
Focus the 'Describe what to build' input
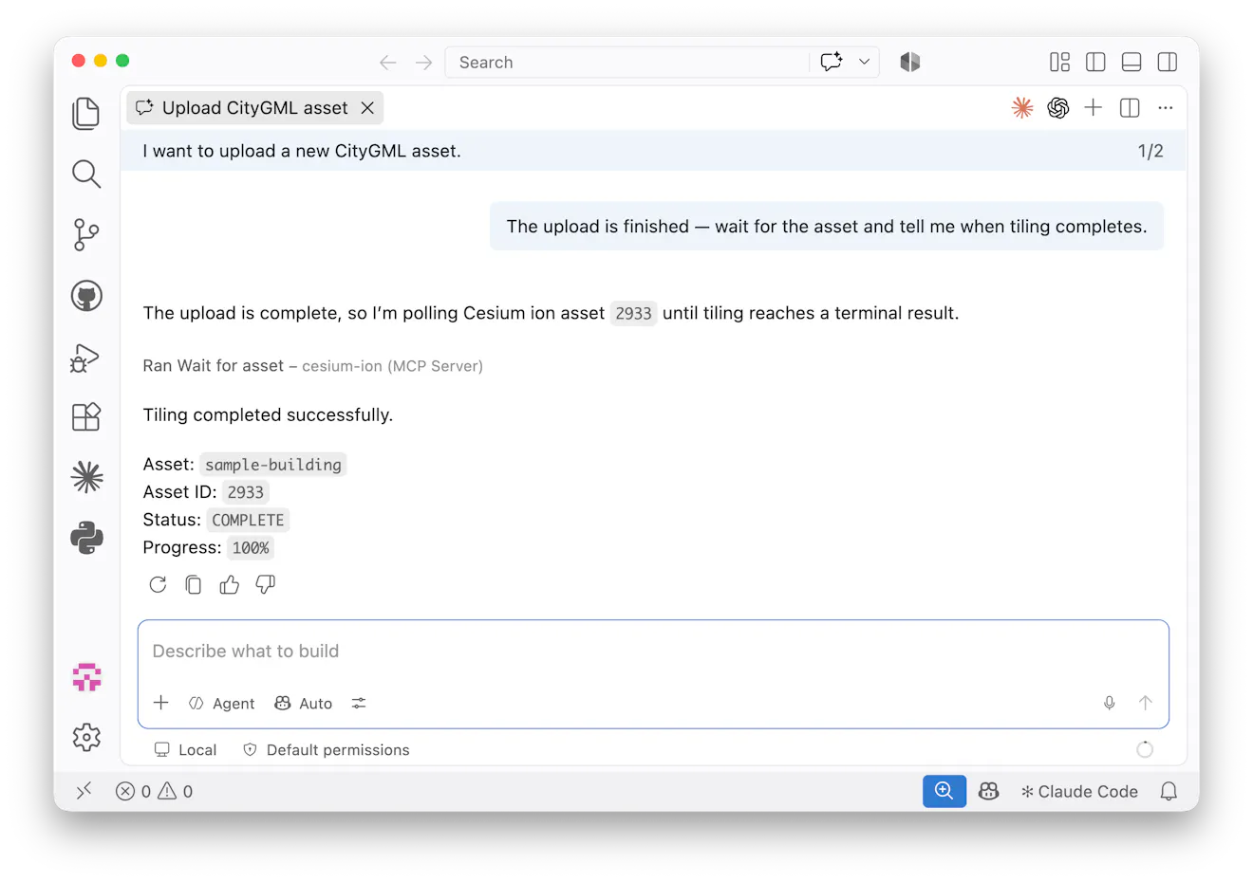tap(653, 652)
